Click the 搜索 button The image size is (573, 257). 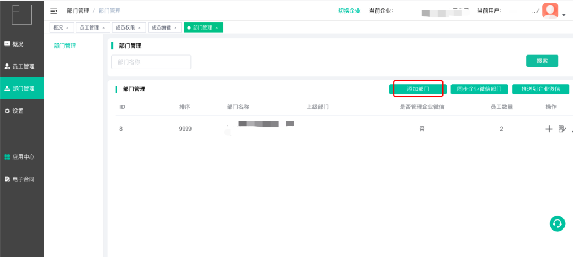point(542,61)
